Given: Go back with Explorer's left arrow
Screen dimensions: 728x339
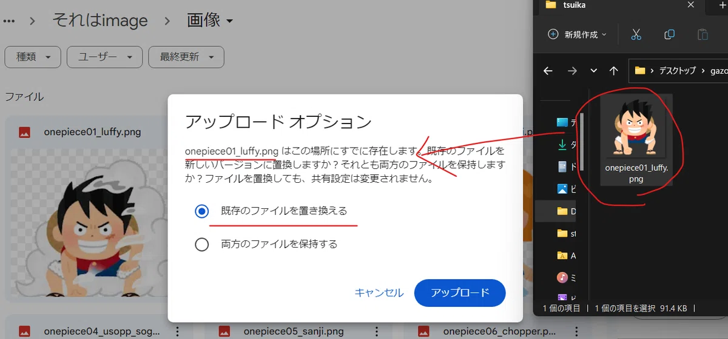Looking at the screenshot, I should tap(548, 71).
